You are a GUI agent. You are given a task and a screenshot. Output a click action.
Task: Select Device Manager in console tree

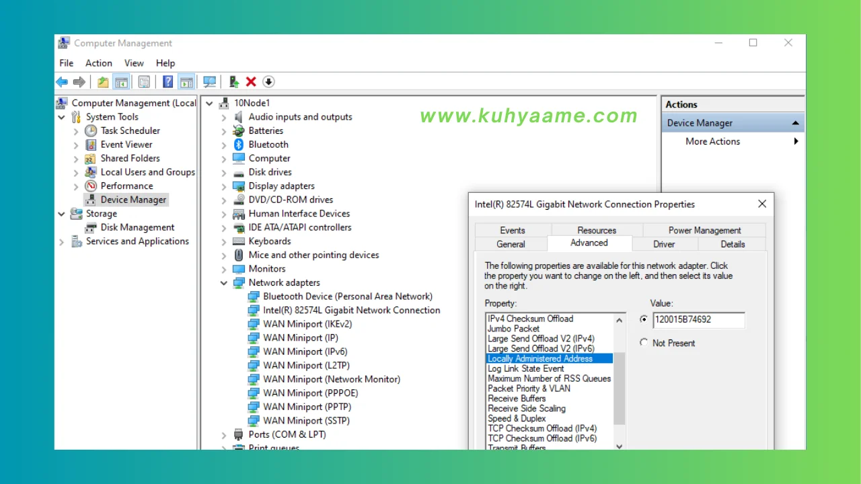[133, 200]
